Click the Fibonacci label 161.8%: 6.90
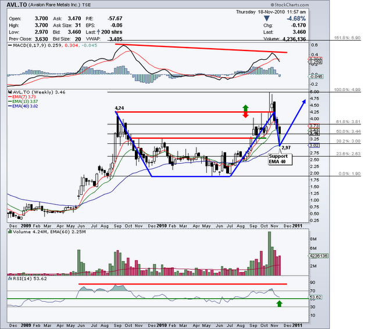This screenshot has width=372, height=329. (347, 38)
